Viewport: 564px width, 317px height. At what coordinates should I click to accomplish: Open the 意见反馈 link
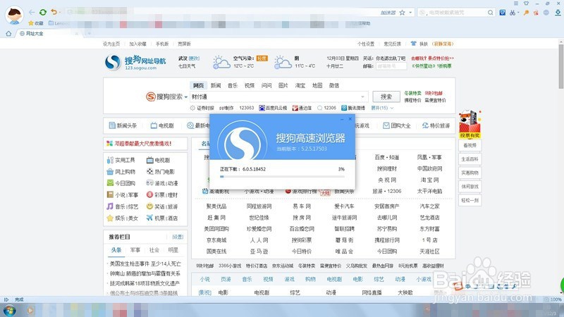pos(392,44)
